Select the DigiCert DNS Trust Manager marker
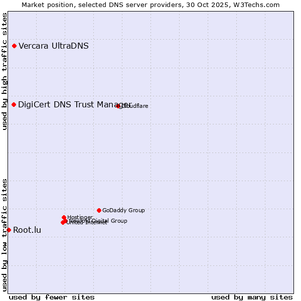This screenshot has width=301, height=301. [x=14, y=105]
